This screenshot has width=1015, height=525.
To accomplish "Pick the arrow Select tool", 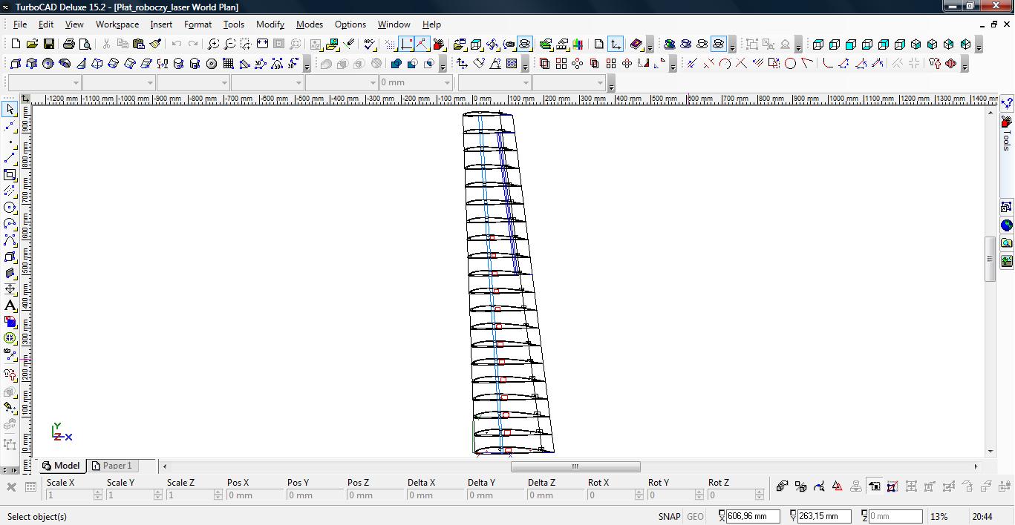I will click(x=10, y=110).
